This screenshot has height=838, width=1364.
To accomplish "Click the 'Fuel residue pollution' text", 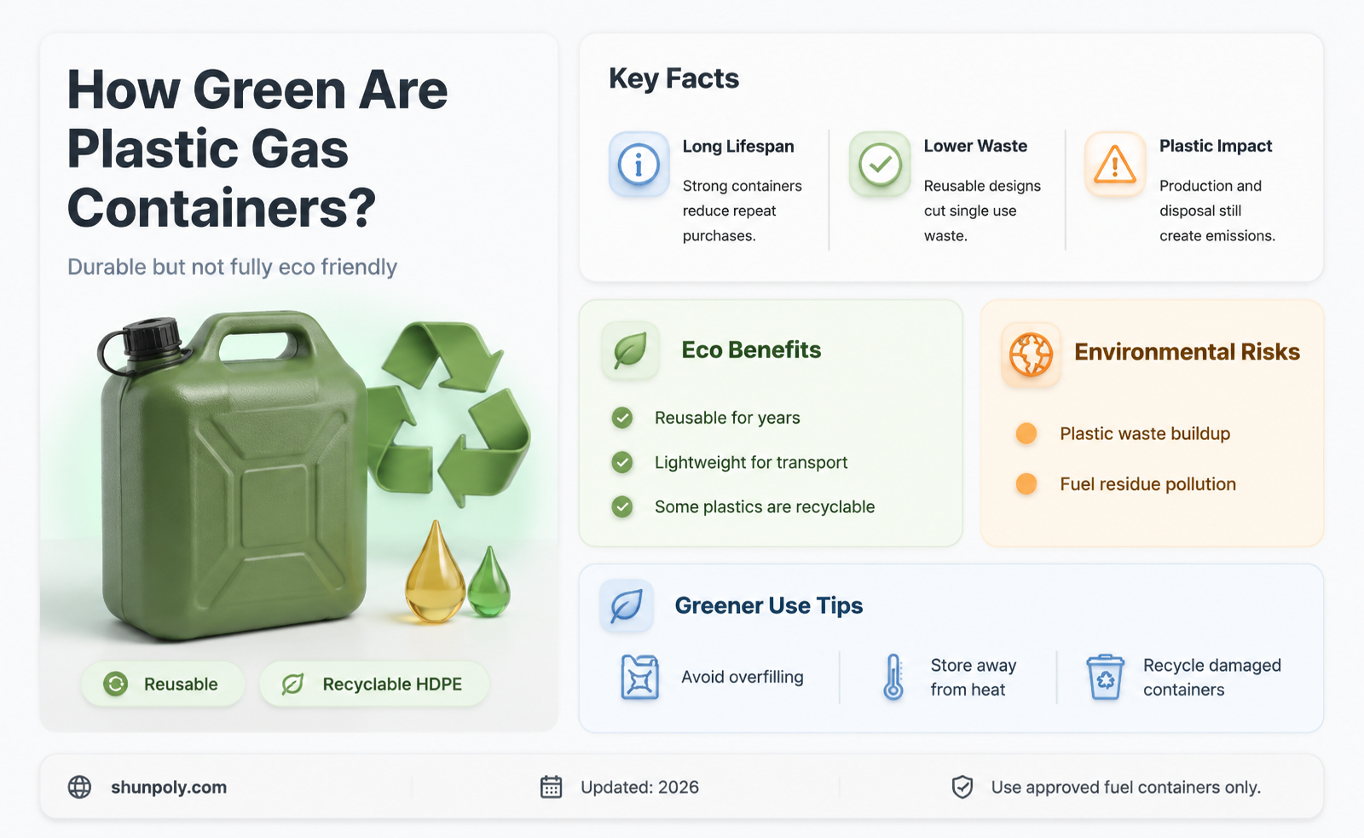I will coord(1147,484).
